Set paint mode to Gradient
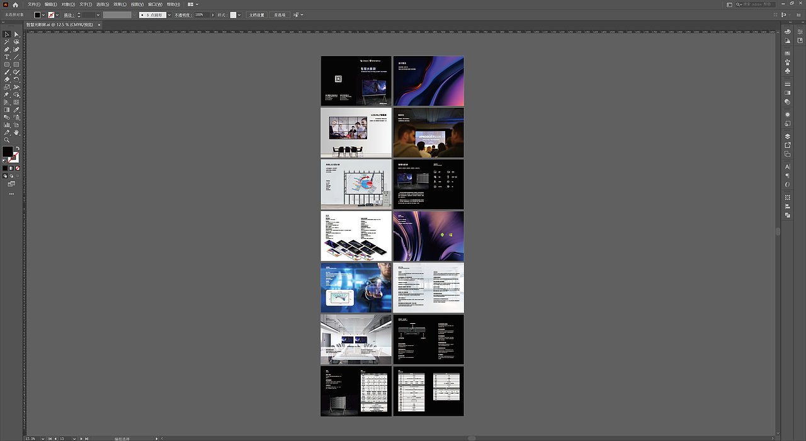Screen dimensions: 806x441 11,168
